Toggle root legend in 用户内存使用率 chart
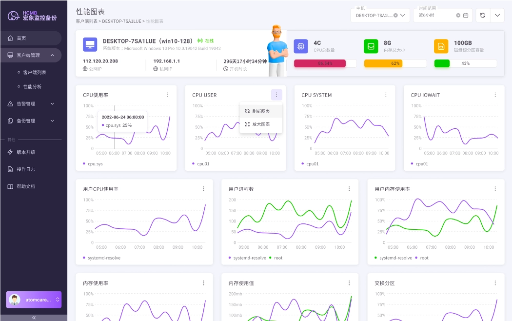Screen dimensions: 512x321 (x=422, y=258)
